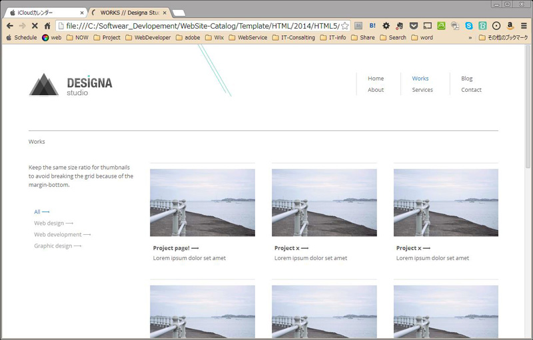Image resolution: width=533 pixels, height=340 pixels.
Task: Filter works by Web development
Action: [x=62, y=234]
